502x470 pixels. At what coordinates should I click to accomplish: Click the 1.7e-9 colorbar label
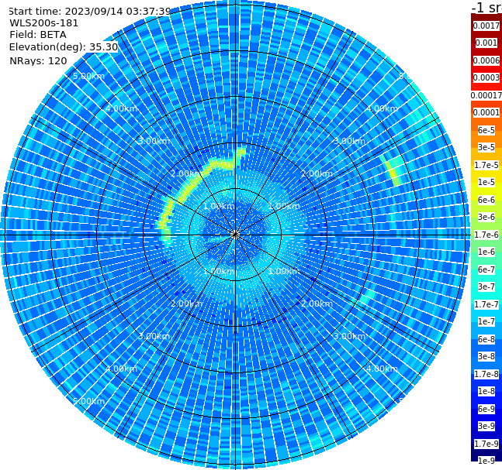click(486, 444)
